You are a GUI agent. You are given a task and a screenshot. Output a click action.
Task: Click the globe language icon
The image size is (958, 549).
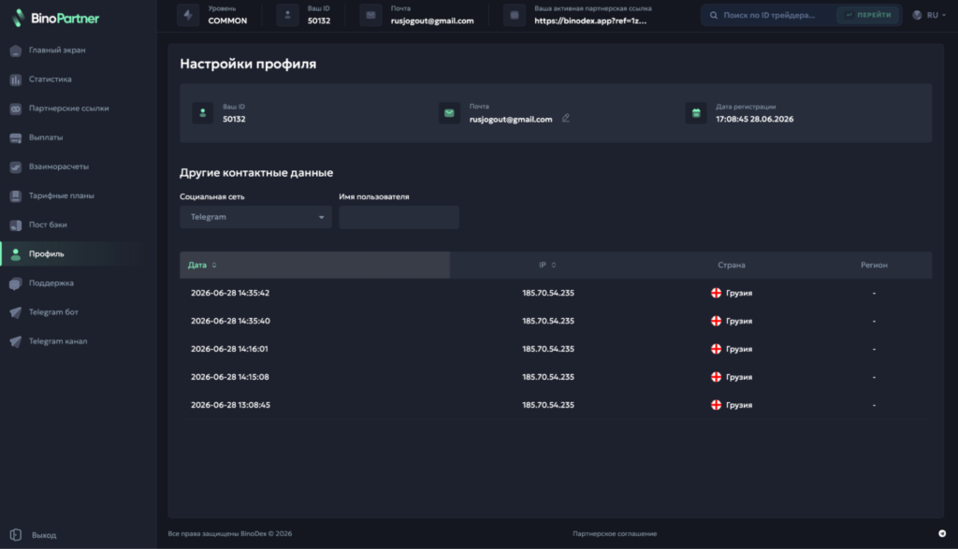coord(917,15)
